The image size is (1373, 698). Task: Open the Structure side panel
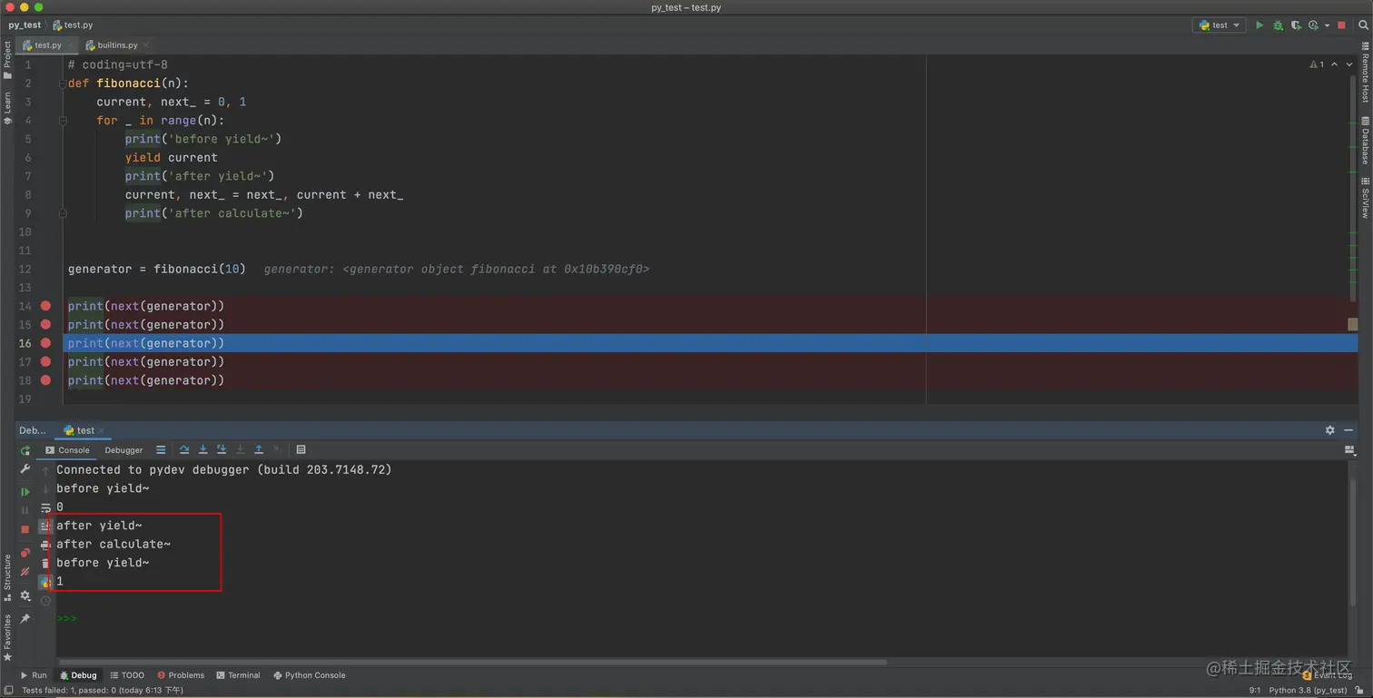[x=7, y=577]
